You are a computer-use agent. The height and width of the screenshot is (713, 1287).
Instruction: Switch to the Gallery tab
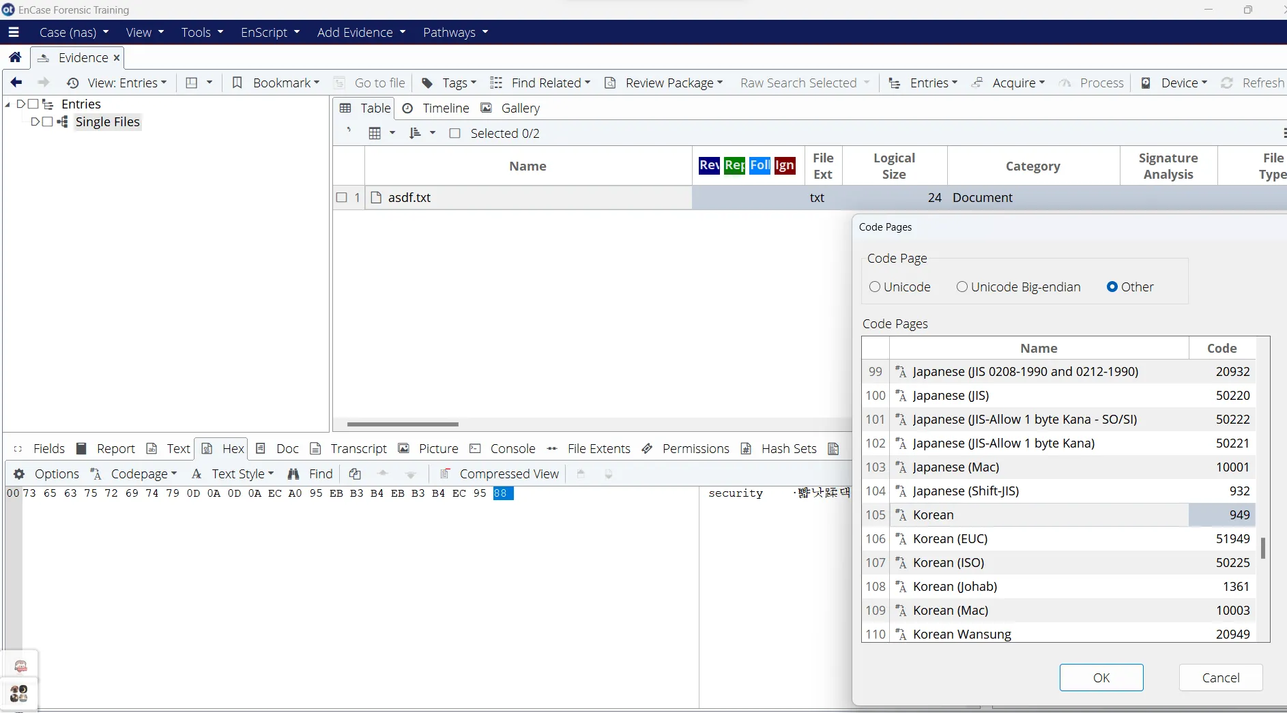510,108
